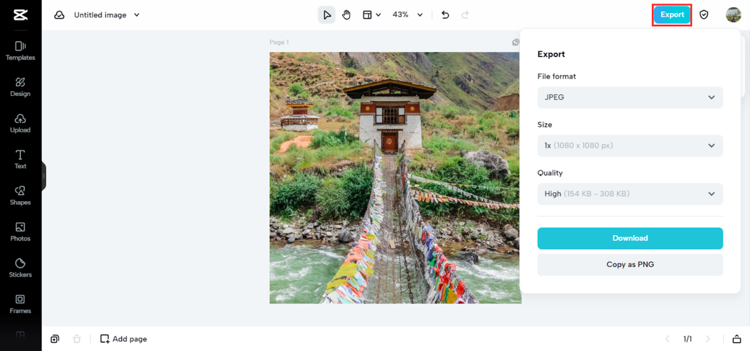The height and width of the screenshot is (351, 750).
Task: Open the Upload panel
Action: click(x=21, y=123)
